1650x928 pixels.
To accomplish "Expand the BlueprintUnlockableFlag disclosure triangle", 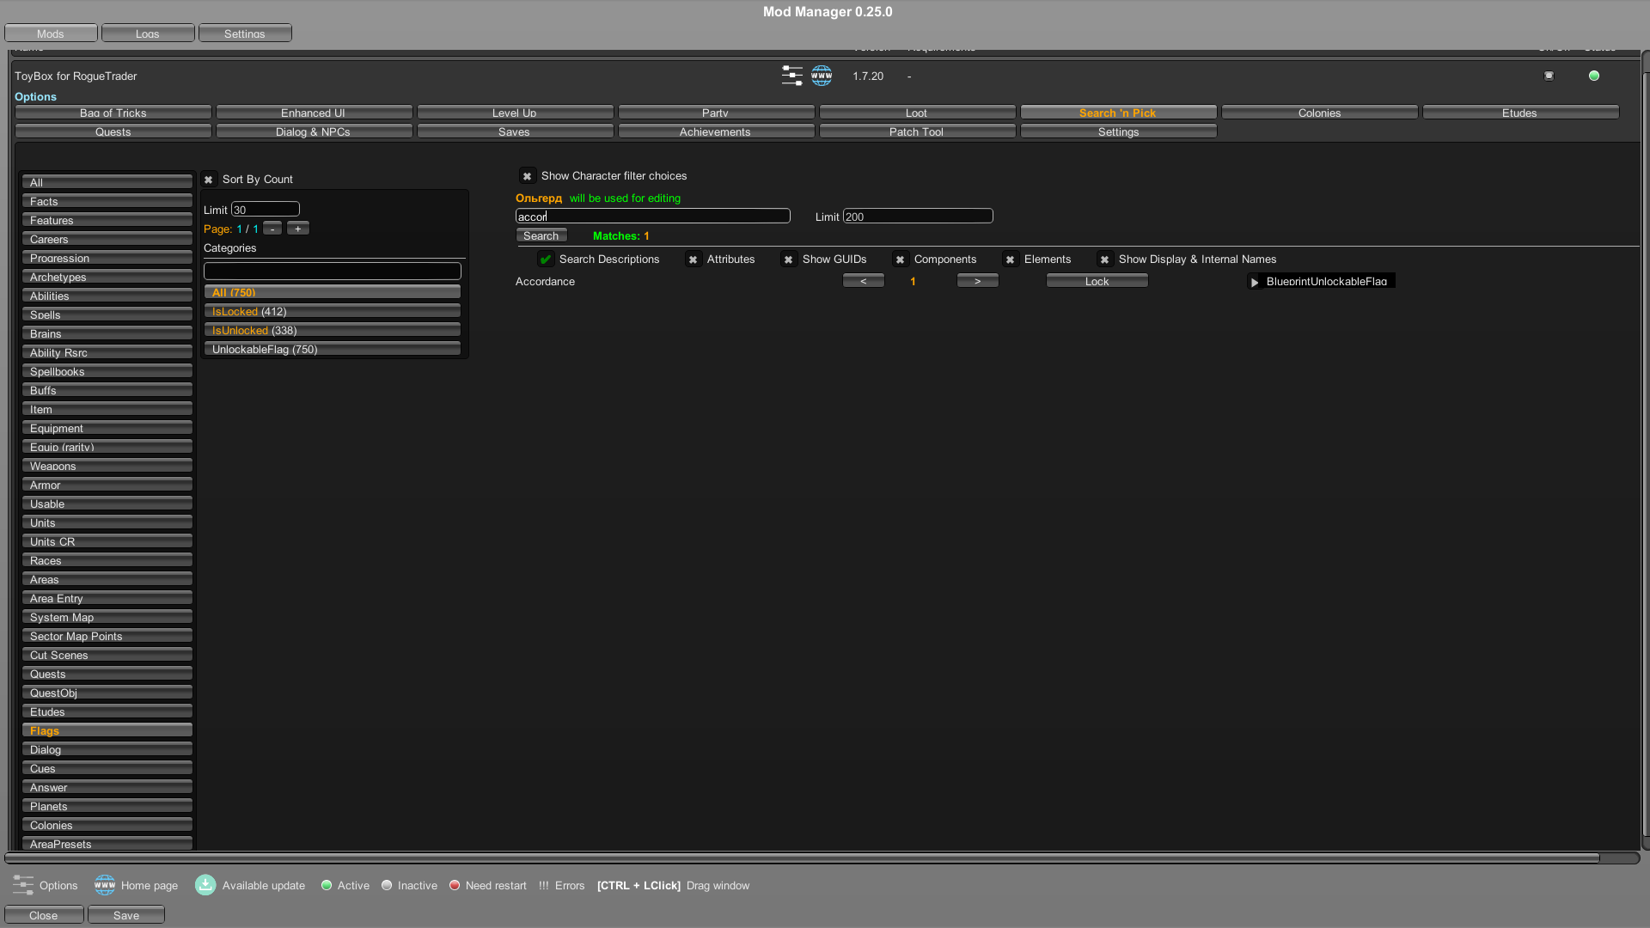I will pos(1255,282).
